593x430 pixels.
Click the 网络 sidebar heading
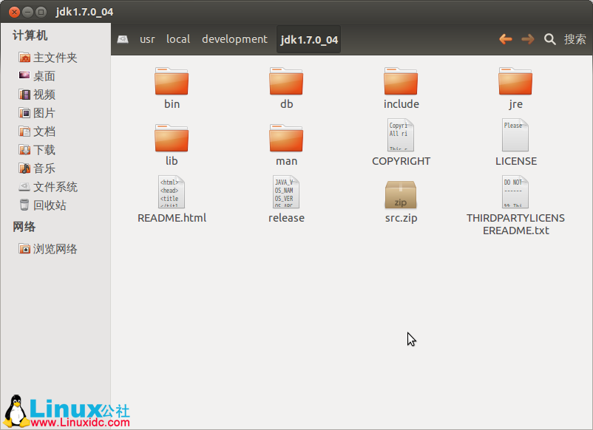[x=24, y=227]
